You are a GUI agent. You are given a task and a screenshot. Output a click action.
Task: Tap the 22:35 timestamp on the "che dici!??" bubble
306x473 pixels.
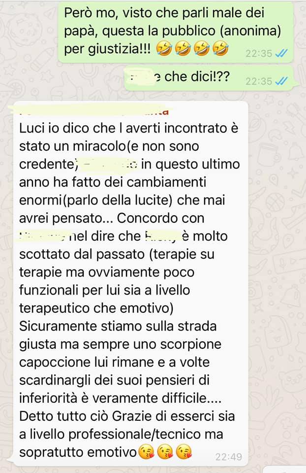(259, 81)
